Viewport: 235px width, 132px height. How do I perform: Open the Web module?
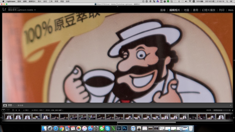click(x=230, y=10)
